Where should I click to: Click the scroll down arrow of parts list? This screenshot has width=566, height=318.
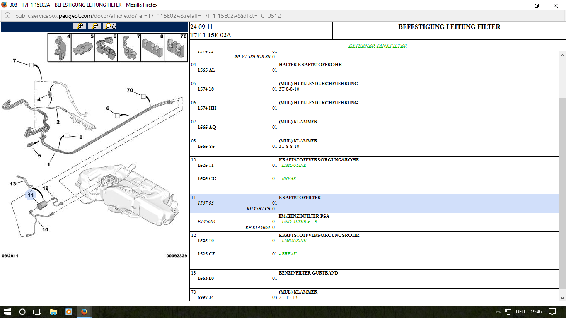(x=562, y=298)
